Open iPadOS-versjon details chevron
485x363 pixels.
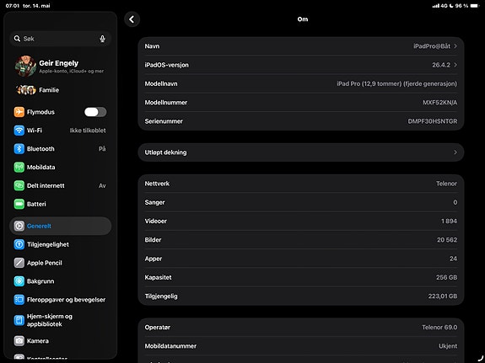tap(455, 65)
